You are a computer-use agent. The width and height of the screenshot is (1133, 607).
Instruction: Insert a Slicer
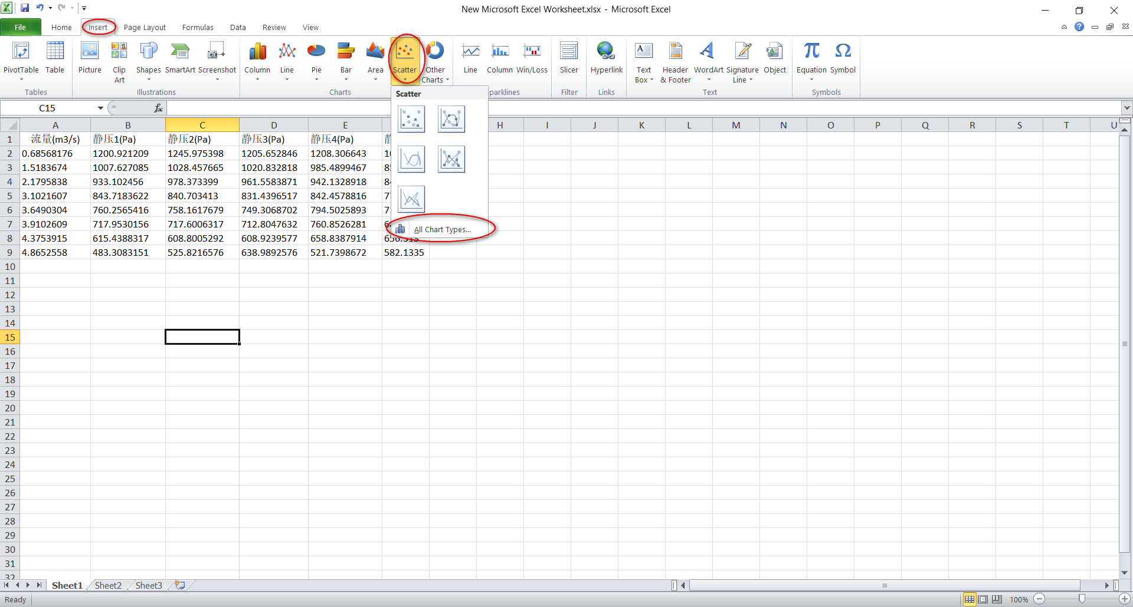[x=568, y=59]
